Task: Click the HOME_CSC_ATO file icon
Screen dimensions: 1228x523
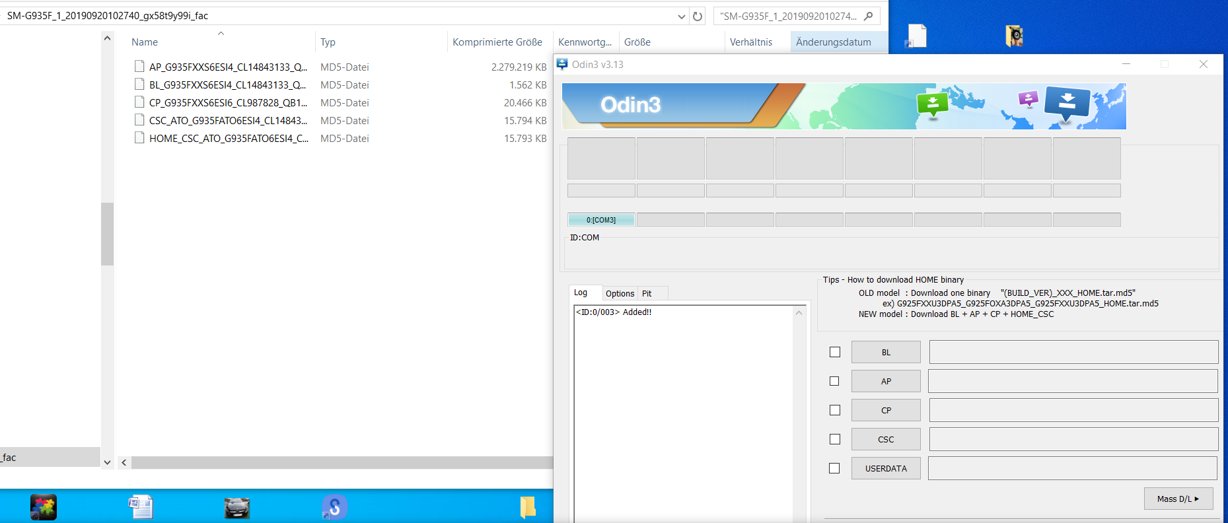Action: tap(139, 137)
